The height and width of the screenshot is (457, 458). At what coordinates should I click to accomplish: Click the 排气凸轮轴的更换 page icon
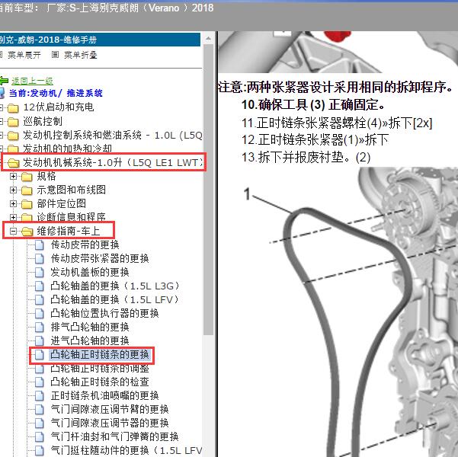click(40, 327)
